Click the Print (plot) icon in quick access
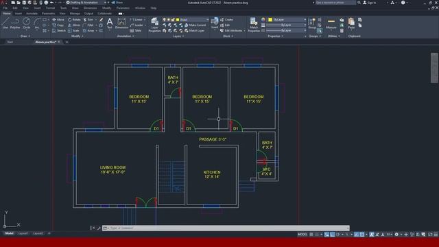Viewport: 439px width, 247px height. [x=46, y=3]
